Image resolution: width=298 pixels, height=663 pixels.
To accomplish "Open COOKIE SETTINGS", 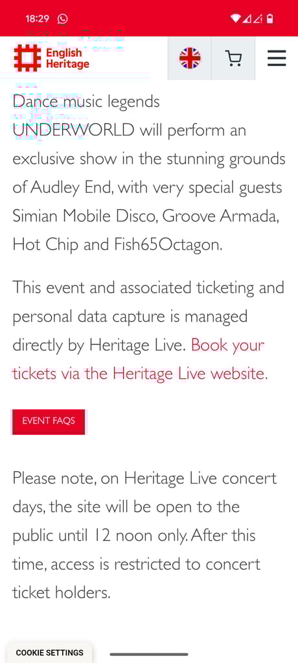I will coord(49,653).
